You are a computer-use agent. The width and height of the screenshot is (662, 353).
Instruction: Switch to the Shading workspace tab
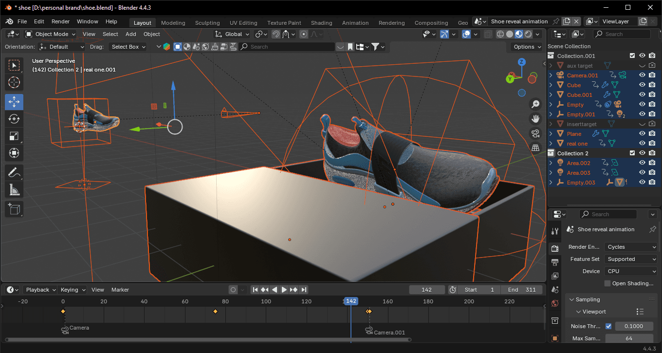click(x=321, y=23)
